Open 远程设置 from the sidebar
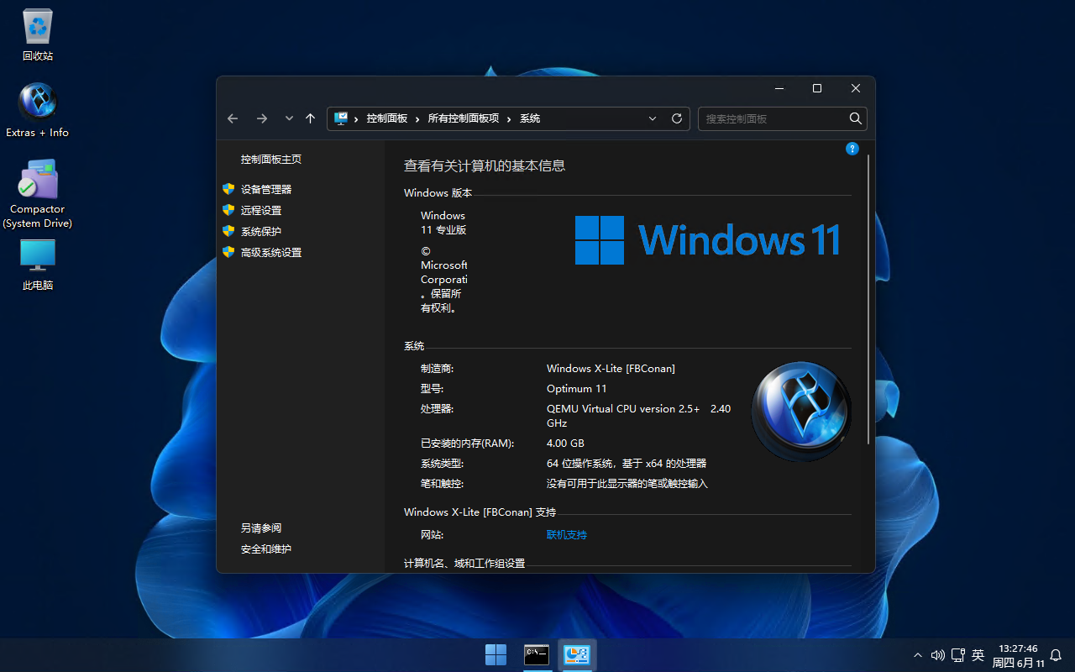Viewport: 1075px width, 672px height. (x=261, y=210)
